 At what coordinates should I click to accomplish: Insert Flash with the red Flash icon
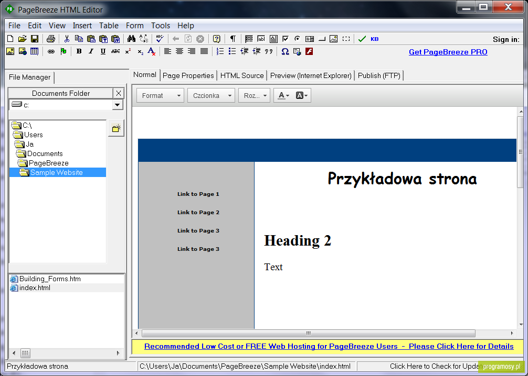pyautogui.click(x=309, y=51)
